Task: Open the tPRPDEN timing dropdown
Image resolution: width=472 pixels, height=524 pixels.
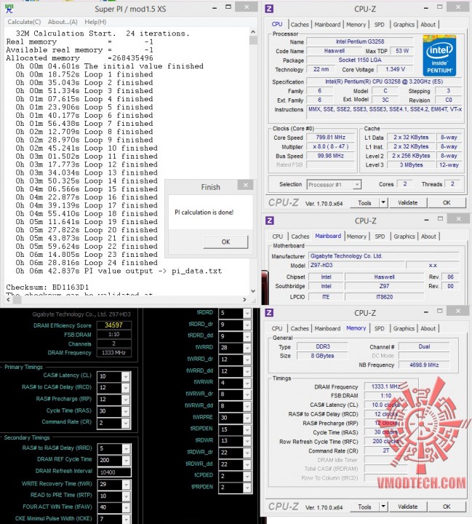Action: 247,488
